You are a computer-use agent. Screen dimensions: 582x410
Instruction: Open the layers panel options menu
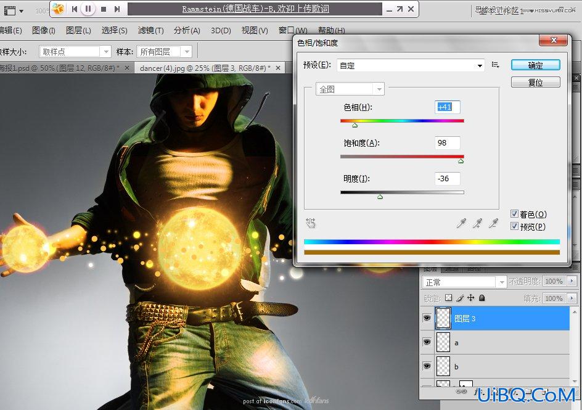(576, 268)
